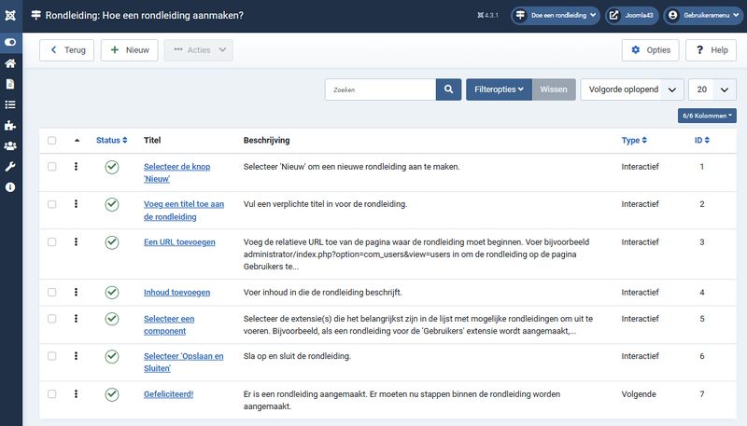Click the Joomla logo in sidebar
Viewport: 747px width, 426px height.
[10, 15]
